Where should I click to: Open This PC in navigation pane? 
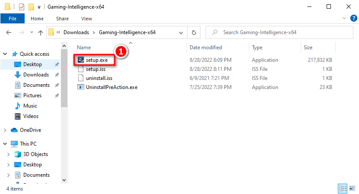pyautogui.click(x=28, y=144)
